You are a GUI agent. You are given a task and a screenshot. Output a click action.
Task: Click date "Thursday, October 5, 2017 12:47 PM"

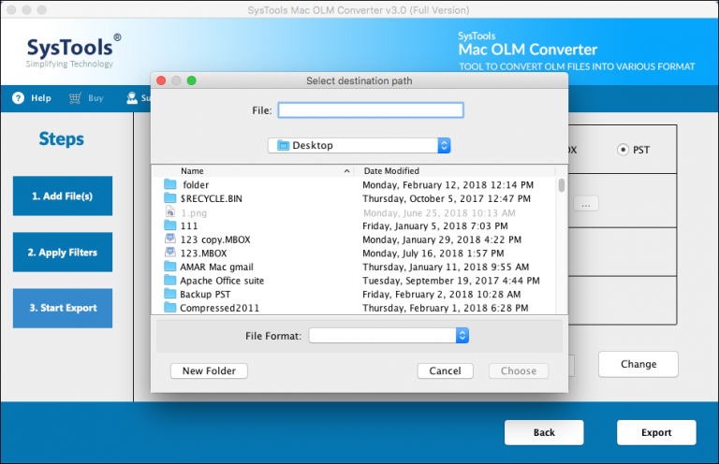(x=447, y=199)
